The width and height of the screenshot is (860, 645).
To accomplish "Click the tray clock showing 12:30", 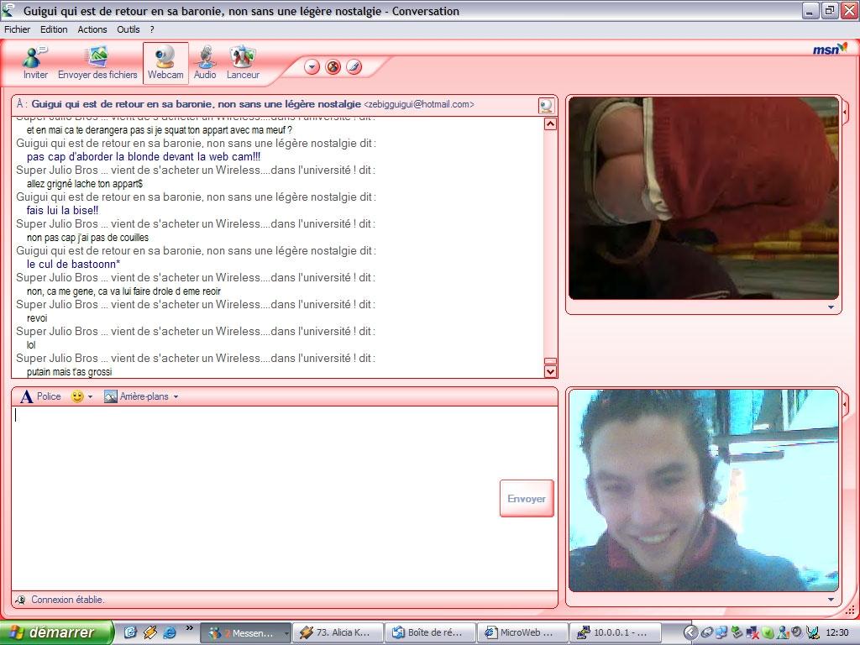I will (x=837, y=633).
